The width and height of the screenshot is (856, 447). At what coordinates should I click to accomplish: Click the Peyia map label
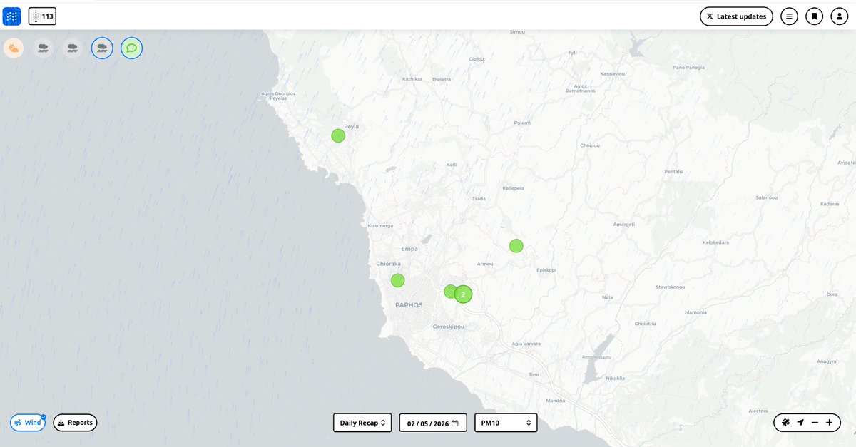352,126
